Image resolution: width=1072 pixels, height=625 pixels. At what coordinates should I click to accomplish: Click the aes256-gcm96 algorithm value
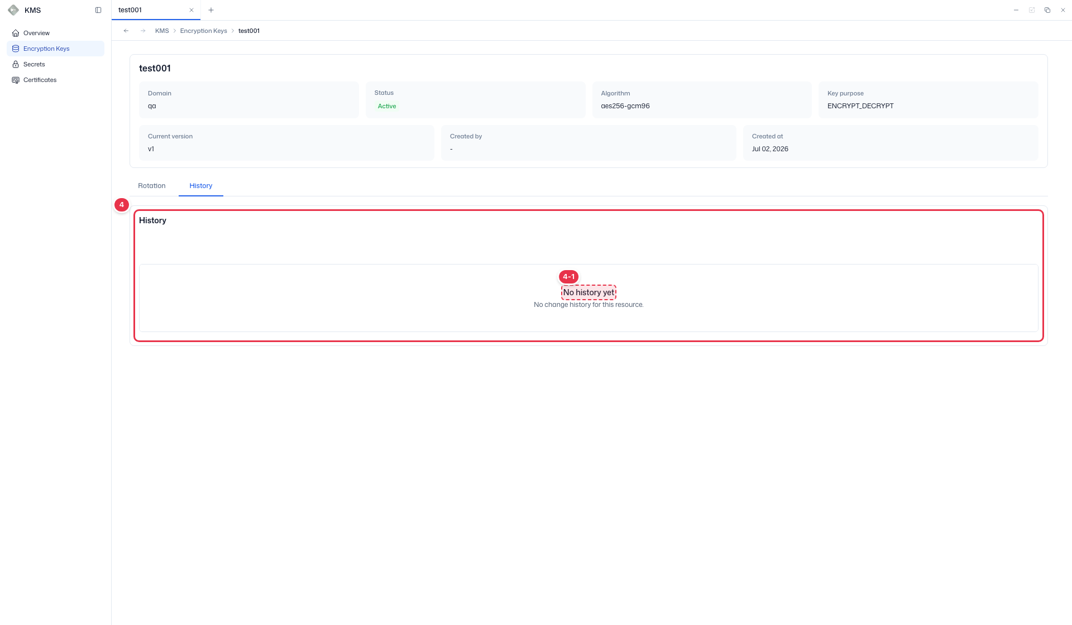point(625,106)
